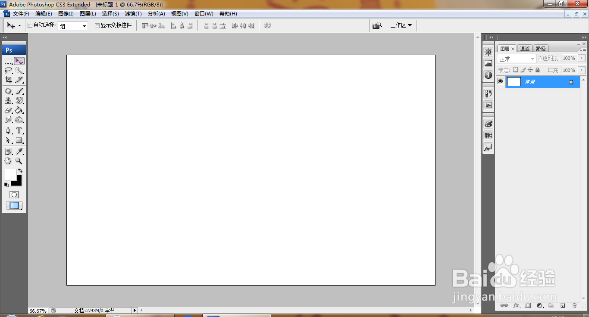The height and width of the screenshot is (317, 589).
Task: Enable the 显示变换控件 checkbox
Action: point(97,25)
